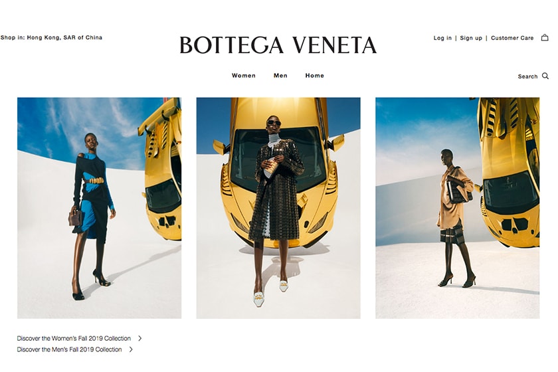Open the shopping bag icon

coord(545,37)
